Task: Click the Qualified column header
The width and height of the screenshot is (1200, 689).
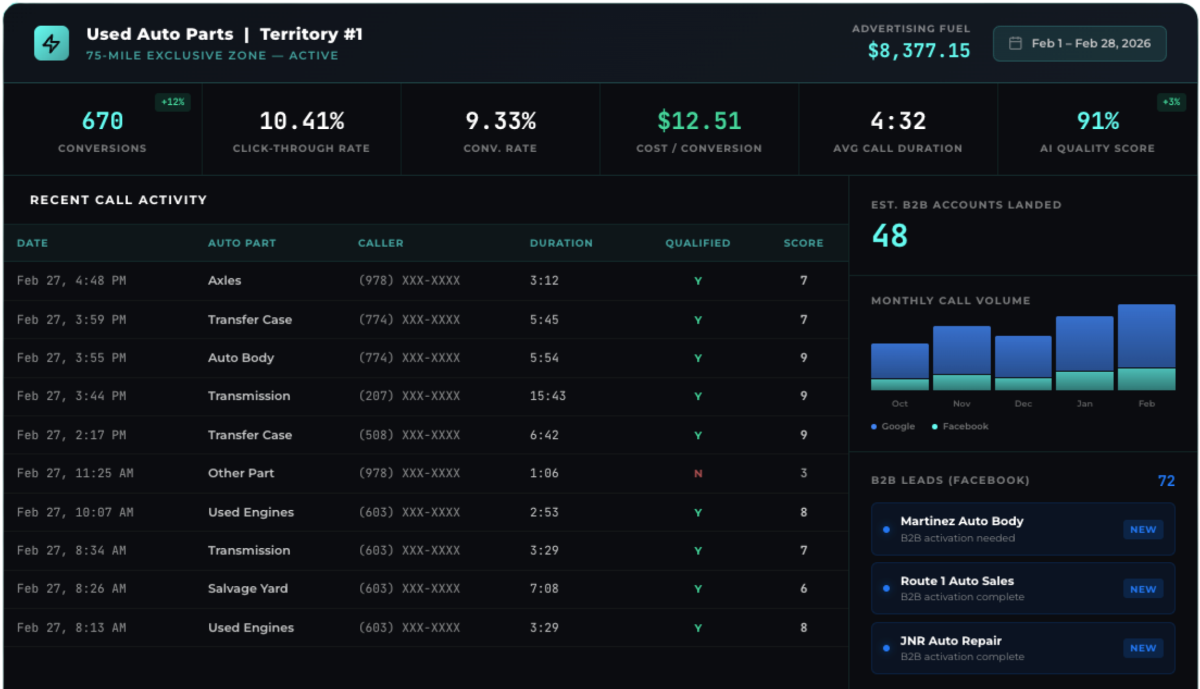Action: [697, 243]
